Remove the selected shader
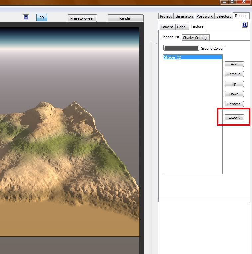The image size is (252, 254). pyautogui.click(x=234, y=74)
